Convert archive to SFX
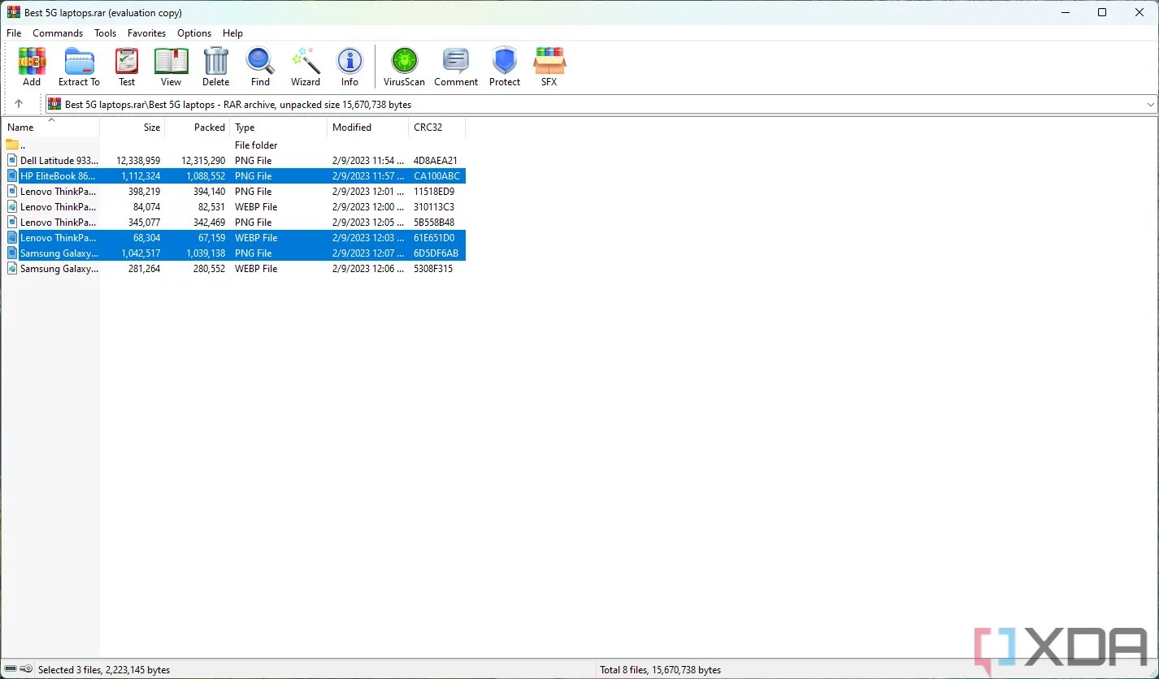 tap(549, 66)
